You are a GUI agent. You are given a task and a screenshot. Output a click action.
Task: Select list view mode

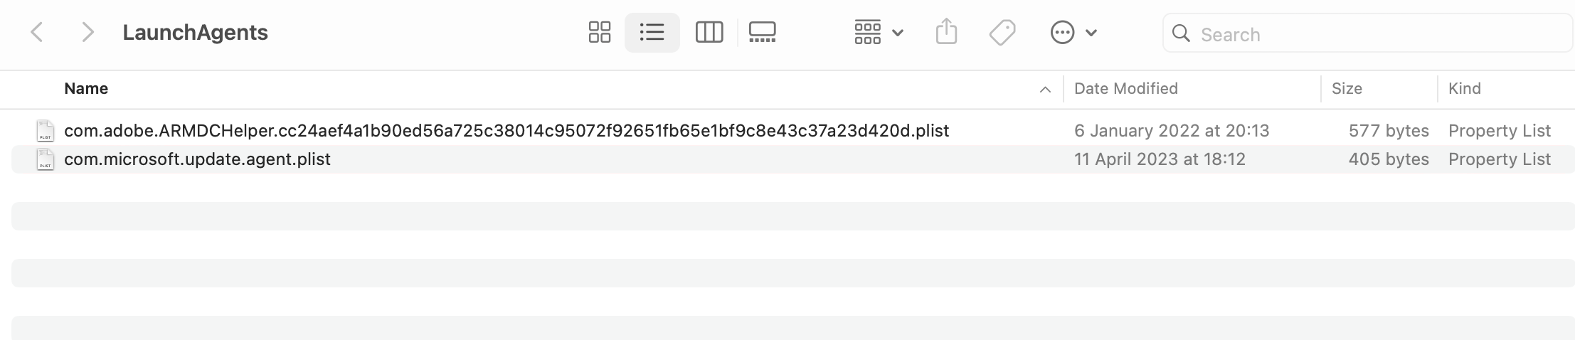652,33
